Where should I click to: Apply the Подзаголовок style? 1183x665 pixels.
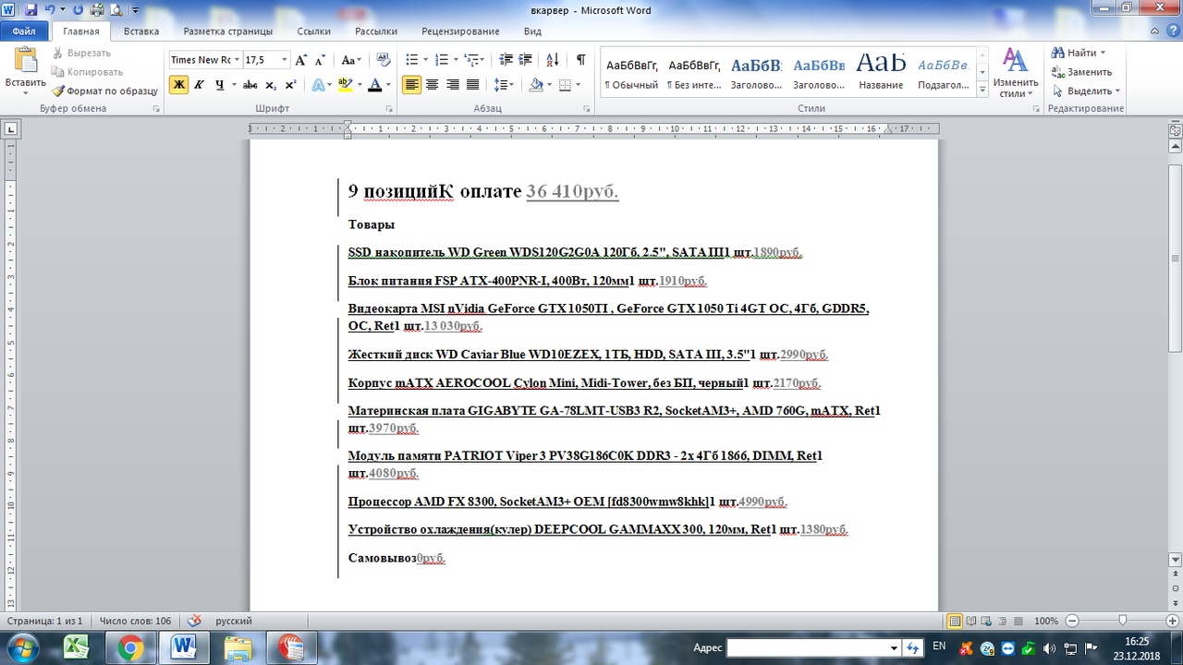[x=943, y=74]
